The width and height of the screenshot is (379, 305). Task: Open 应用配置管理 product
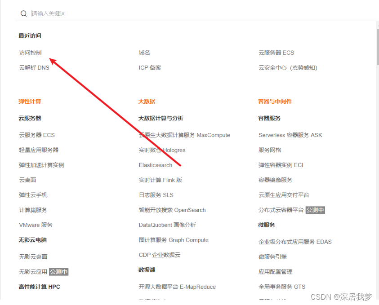tap(275, 272)
